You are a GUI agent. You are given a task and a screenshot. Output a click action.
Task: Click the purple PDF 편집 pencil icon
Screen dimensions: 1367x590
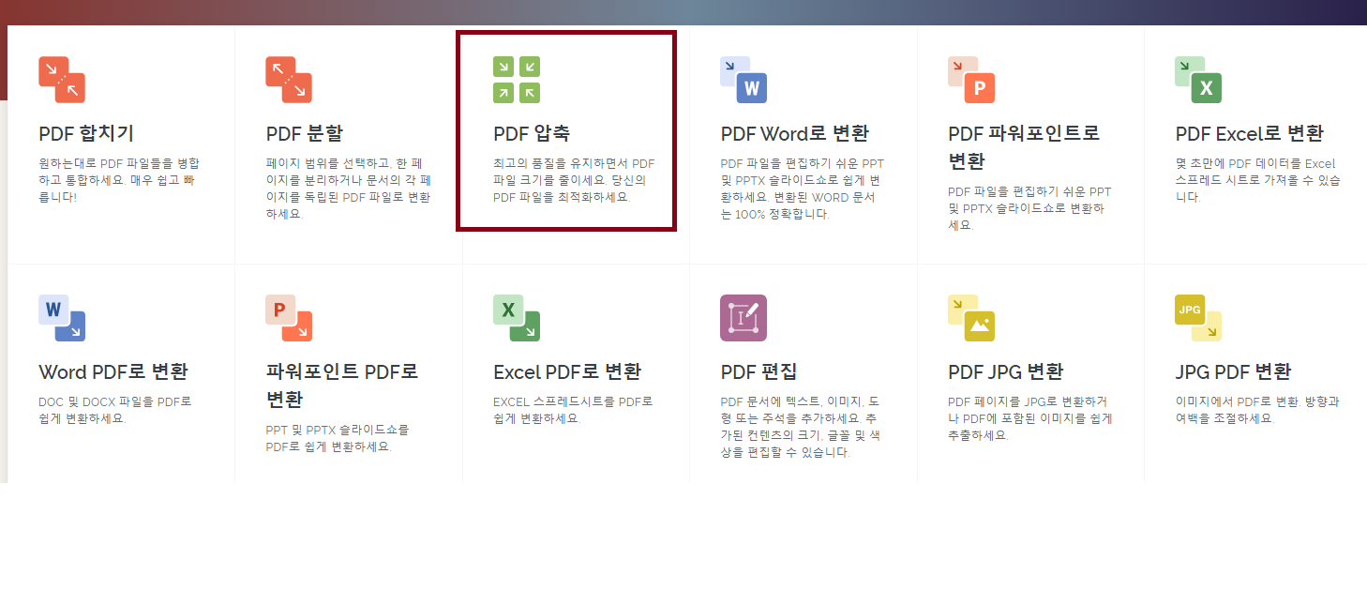(743, 318)
